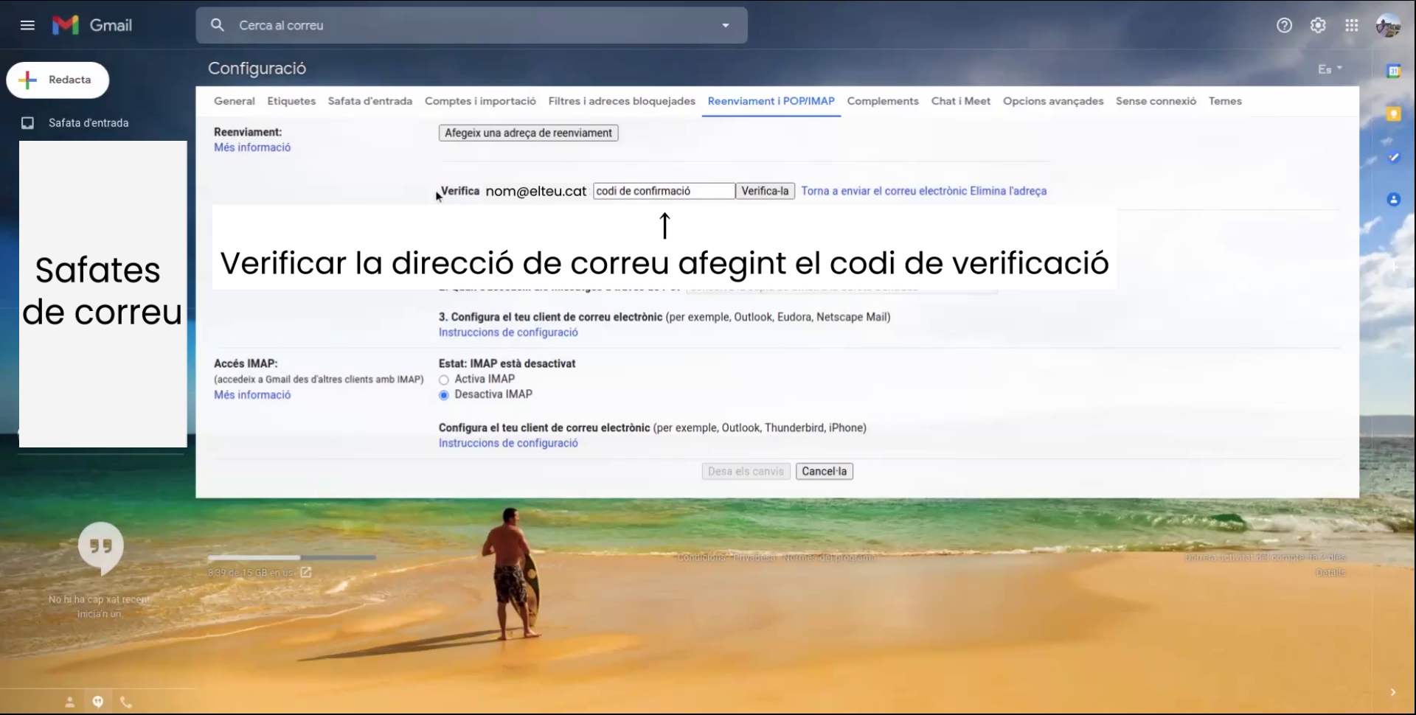The image size is (1416, 715).
Task: Open Safata d'entrada in sidebar
Action: point(88,123)
